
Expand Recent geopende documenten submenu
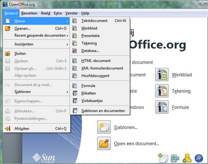pyautogui.click(x=67, y=35)
